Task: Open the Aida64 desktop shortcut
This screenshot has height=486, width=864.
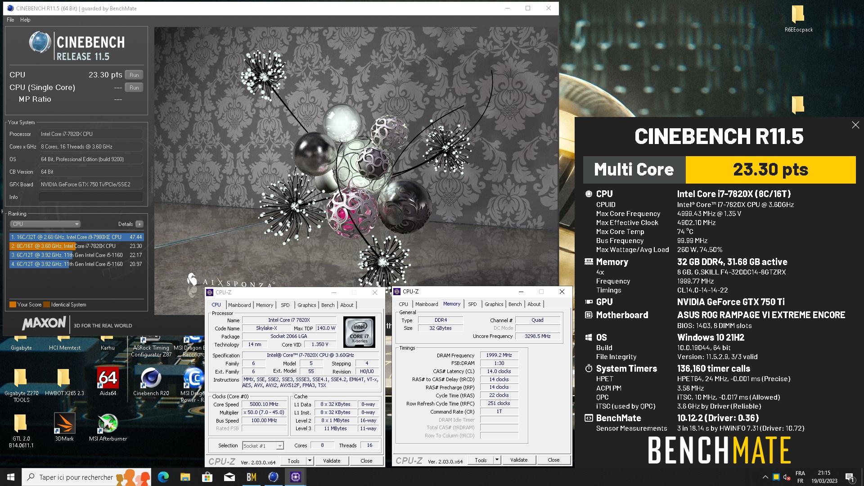Action: (108, 382)
